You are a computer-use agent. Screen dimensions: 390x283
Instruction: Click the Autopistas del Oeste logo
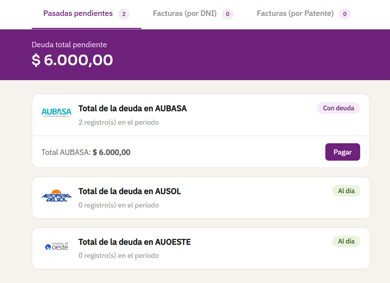click(57, 246)
